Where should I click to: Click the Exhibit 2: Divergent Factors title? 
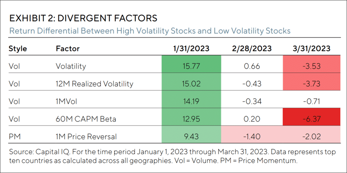(83, 18)
